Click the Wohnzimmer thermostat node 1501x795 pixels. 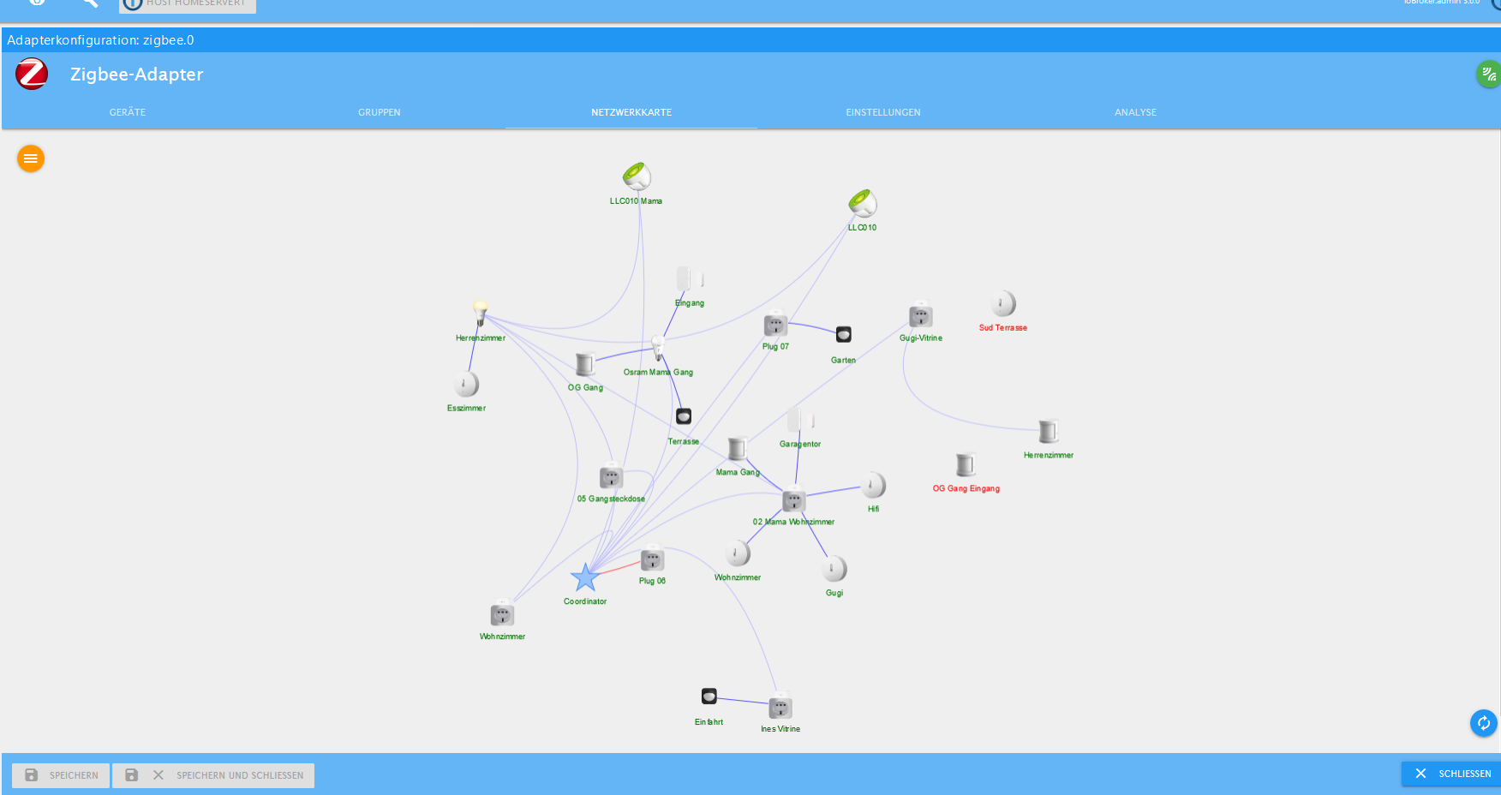(738, 553)
